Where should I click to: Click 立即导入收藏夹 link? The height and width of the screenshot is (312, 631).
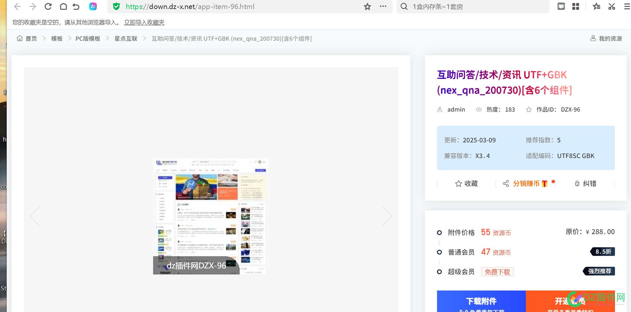(x=144, y=22)
